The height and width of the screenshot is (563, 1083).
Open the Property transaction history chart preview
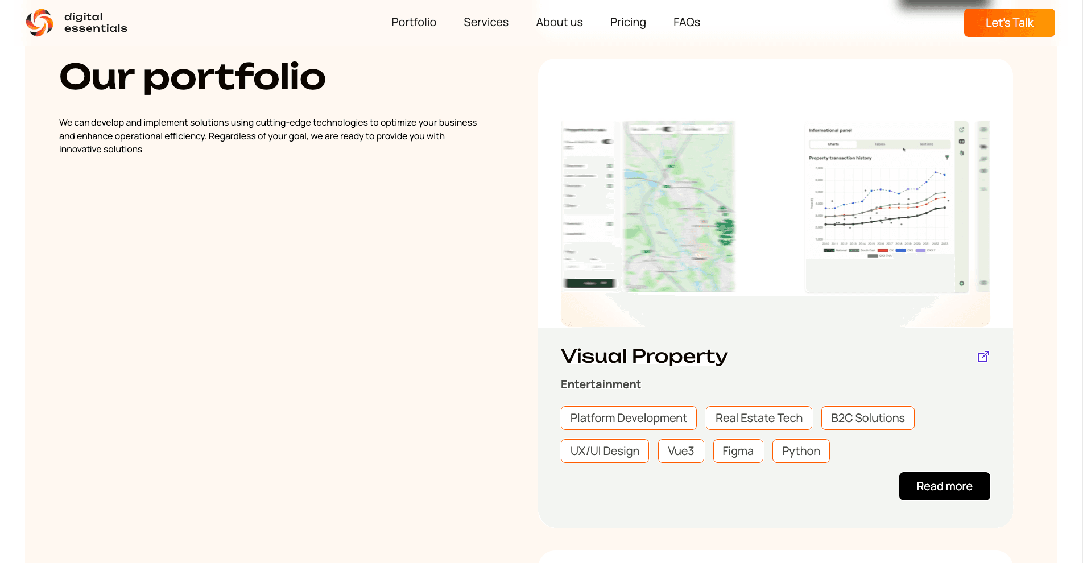click(879, 206)
